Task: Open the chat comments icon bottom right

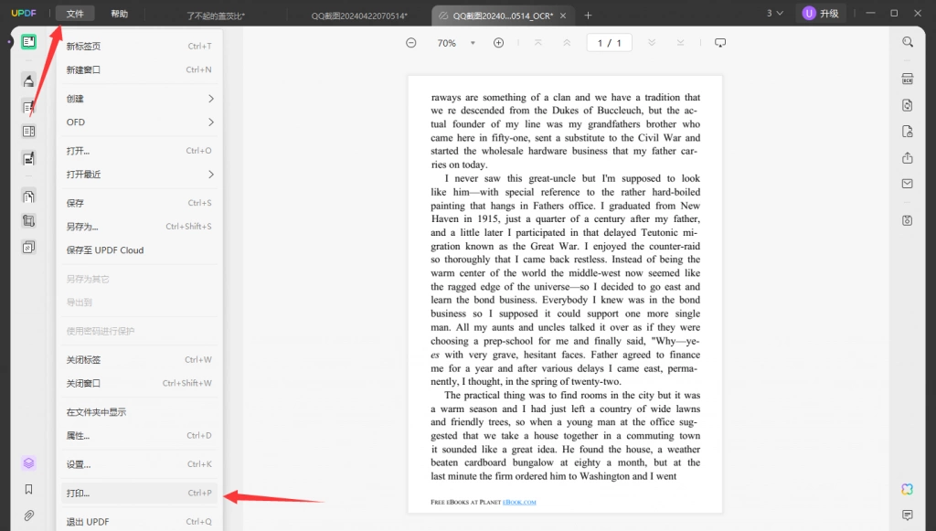Action: [x=908, y=515]
